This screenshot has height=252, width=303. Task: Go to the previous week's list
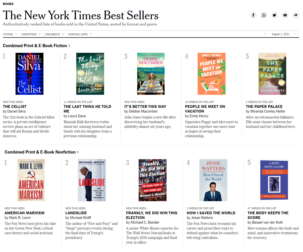265,34
